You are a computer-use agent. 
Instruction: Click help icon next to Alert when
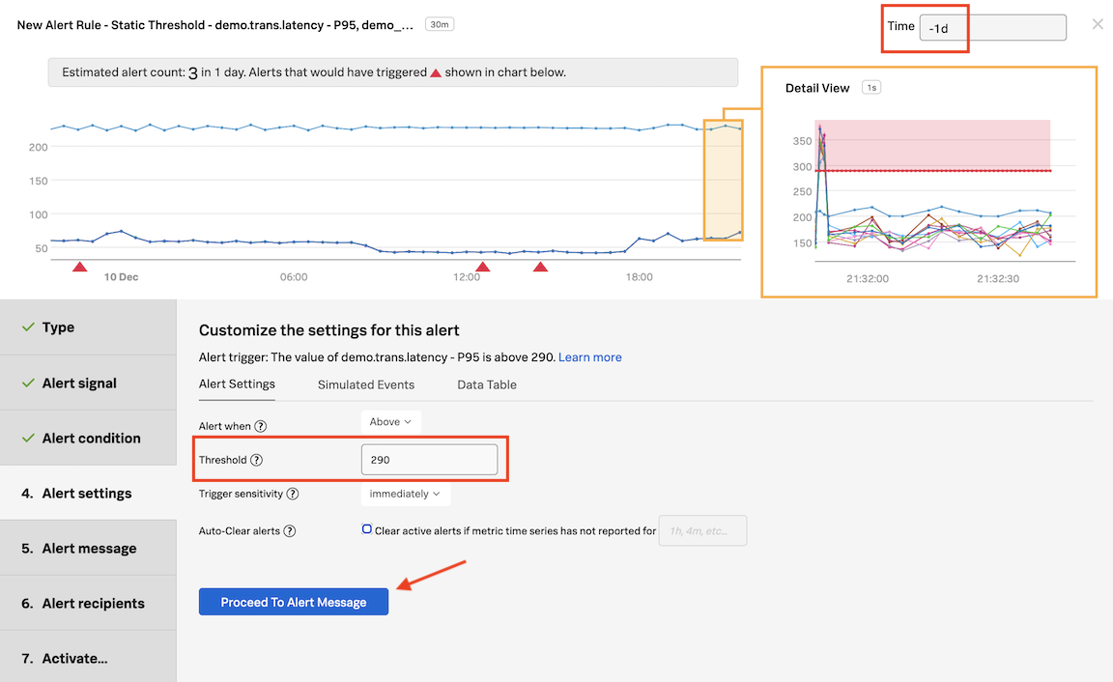[x=261, y=426]
